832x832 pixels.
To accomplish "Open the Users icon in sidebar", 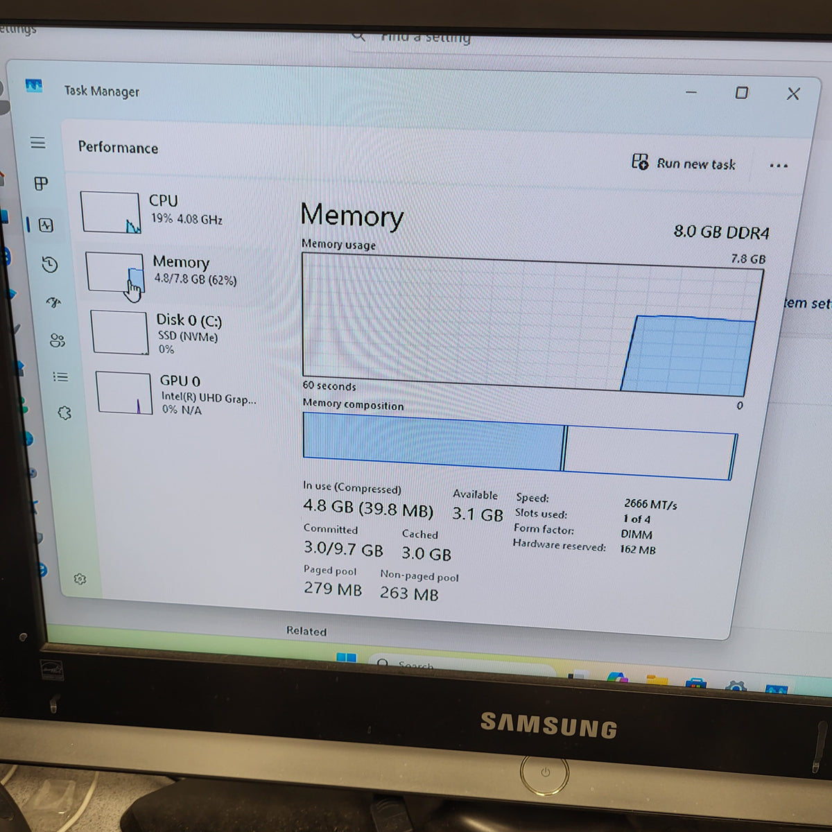I will (x=58, y=340).
